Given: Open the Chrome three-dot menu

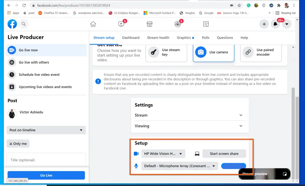Looking at the screenshot, I should (294, 5).
